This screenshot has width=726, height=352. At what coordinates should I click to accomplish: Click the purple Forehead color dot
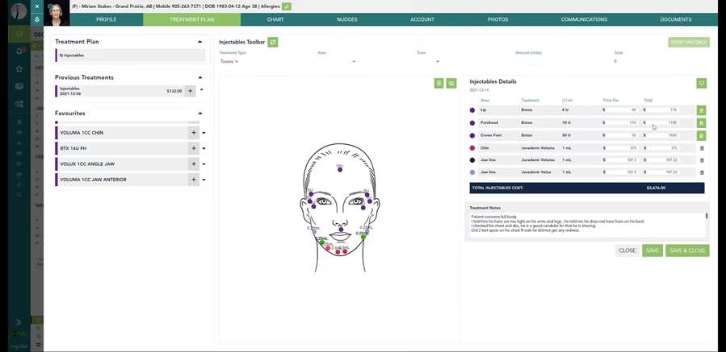click(x=472, y=123)
